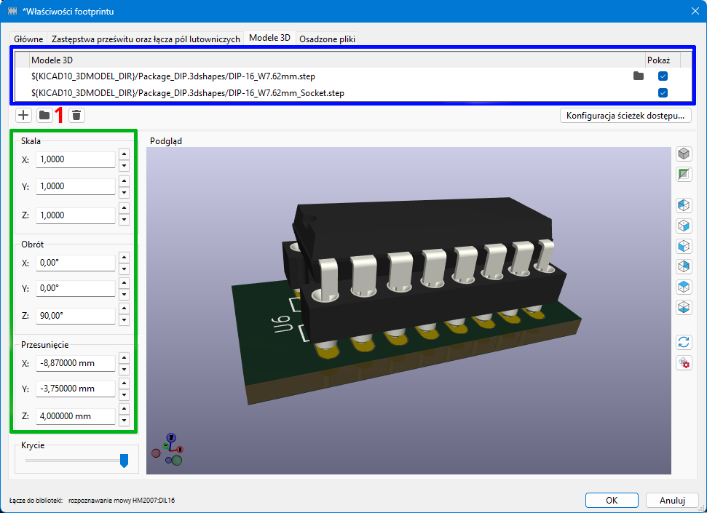
Task: Decrease Obrót Y with down arrow
Action: coord(124,295)
